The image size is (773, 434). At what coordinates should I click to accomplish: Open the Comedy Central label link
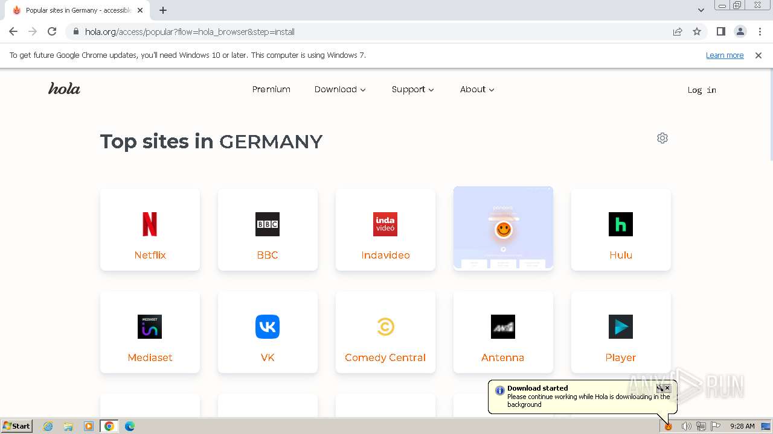tap(385, 357)
